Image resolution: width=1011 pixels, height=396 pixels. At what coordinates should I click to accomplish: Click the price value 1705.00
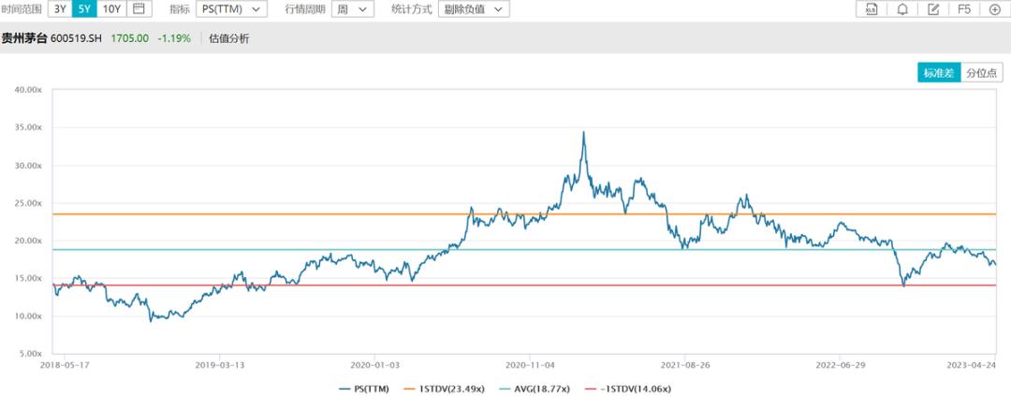(x=129, y=38)
